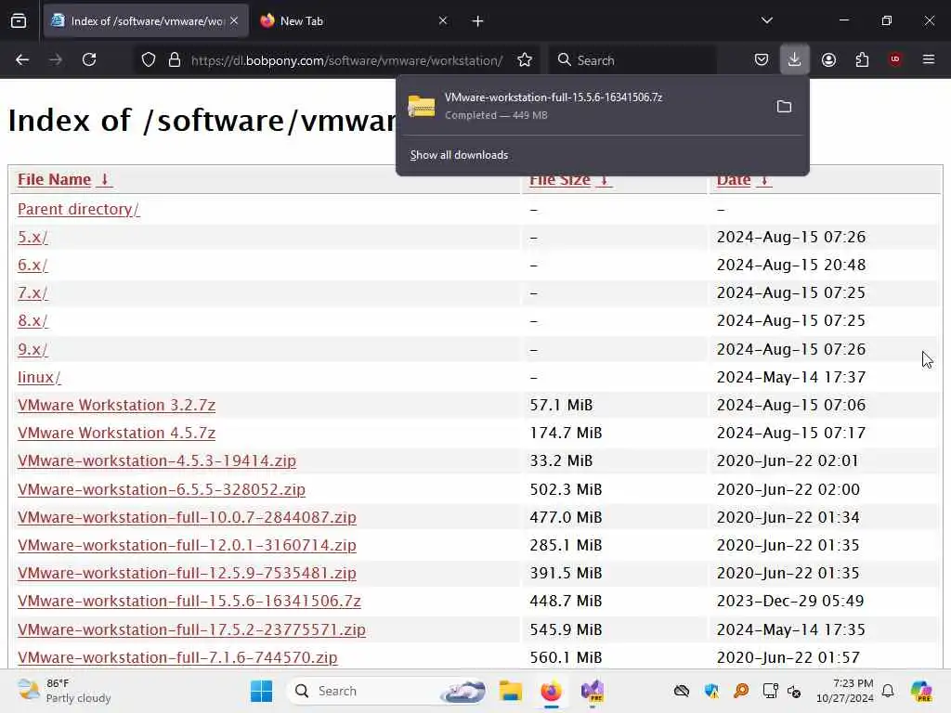Screen dimensions: 951x713
Task: Switch to the New Tab tab
Action: click(354, 21)
